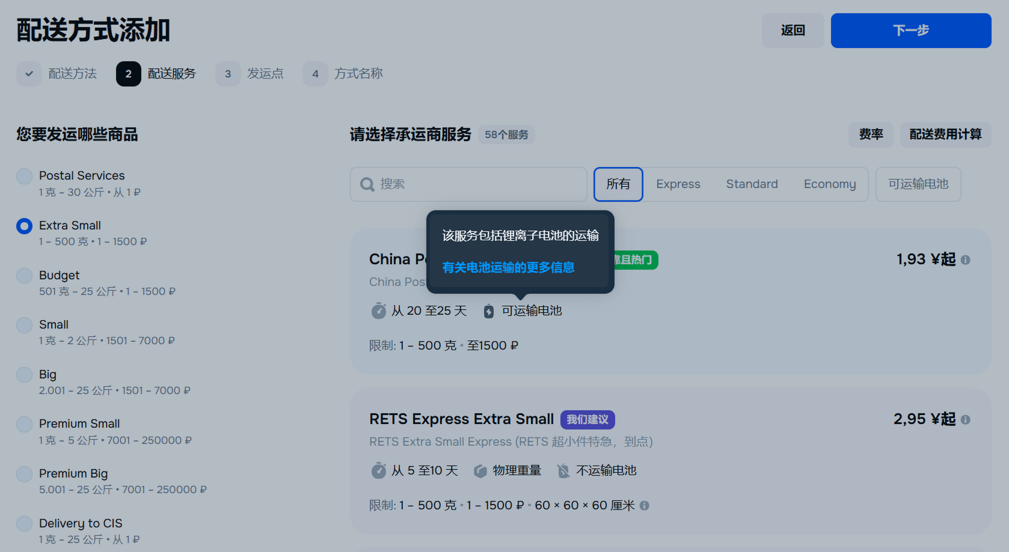Open the 有关电池运输的更多信息 link
The width and height of the screenshot is (1009, 552).
pos(508,267)
